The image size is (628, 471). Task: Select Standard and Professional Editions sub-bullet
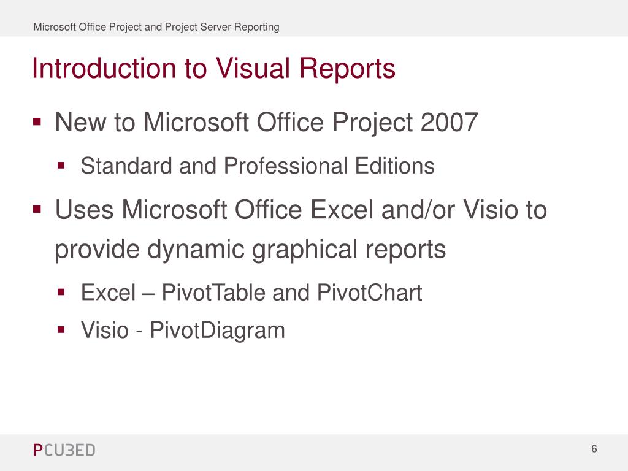pyautogui.click(x=258, y=166)
